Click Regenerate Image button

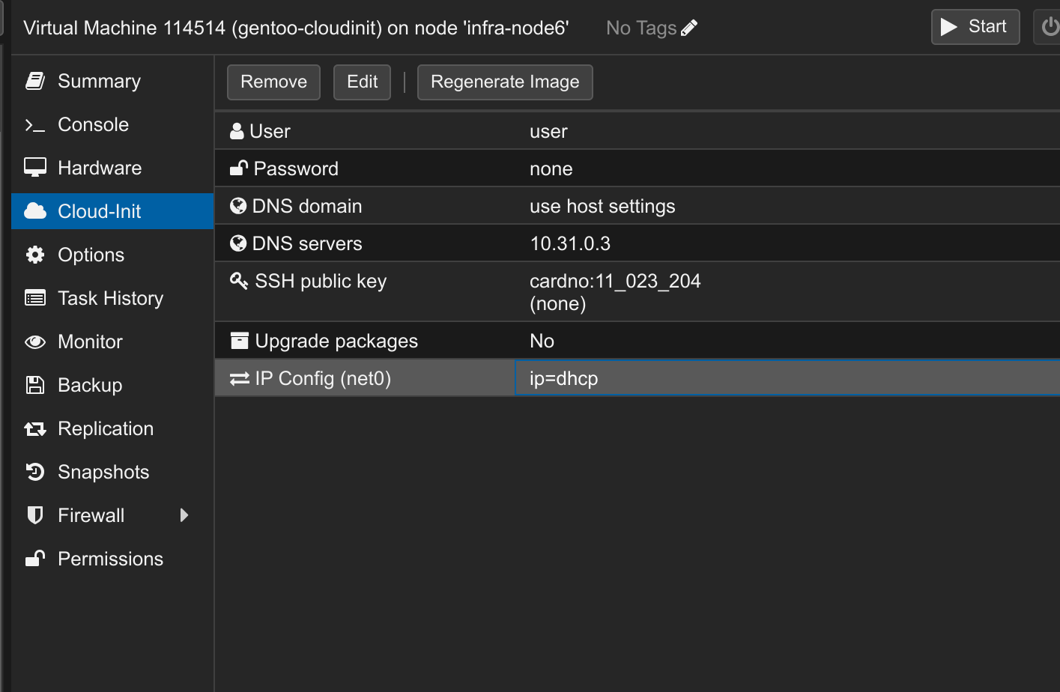click(504, 82)
